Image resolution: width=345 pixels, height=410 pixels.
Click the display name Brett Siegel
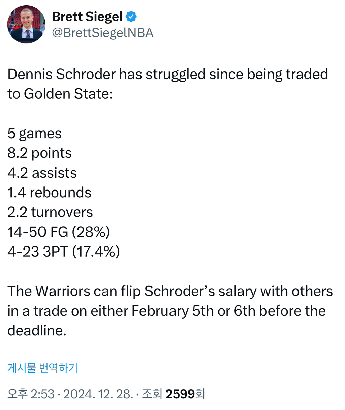click(x=87, y=16)
